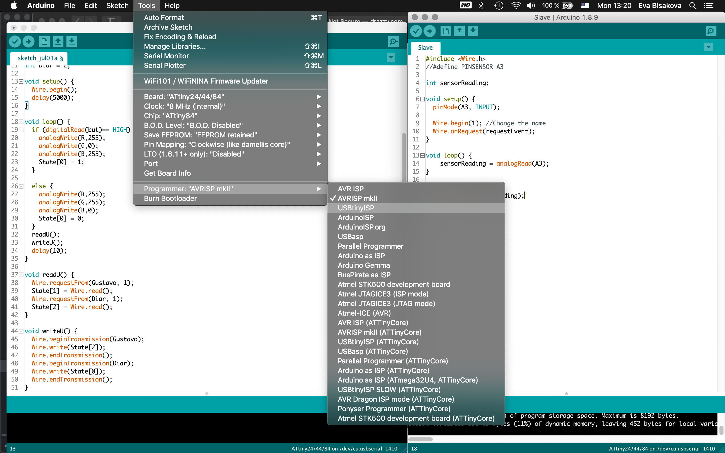
Task: Click Save sketch icon in Slave window
Action: pos(473,31)
